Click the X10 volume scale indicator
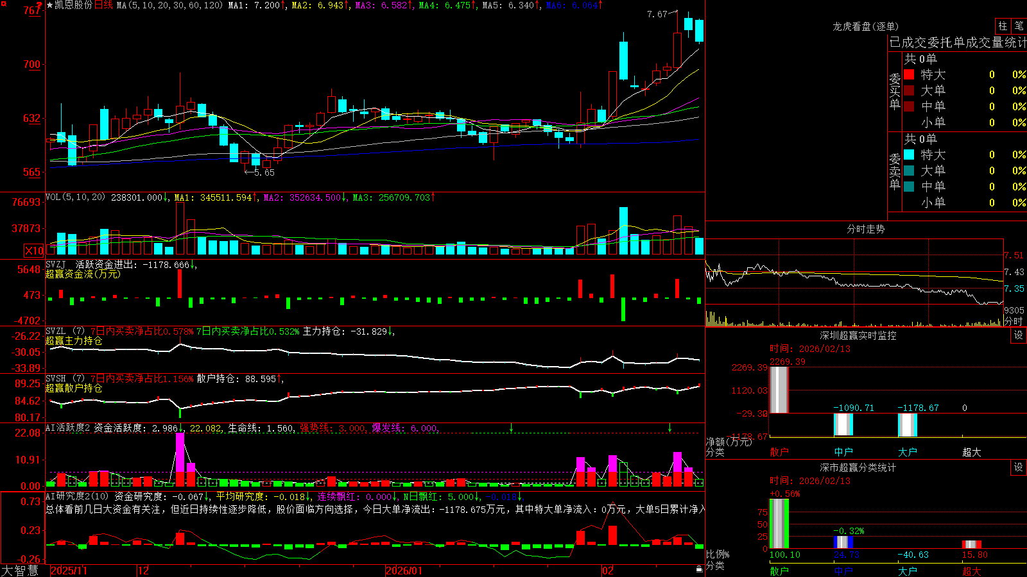 click(x=34, y=251)
